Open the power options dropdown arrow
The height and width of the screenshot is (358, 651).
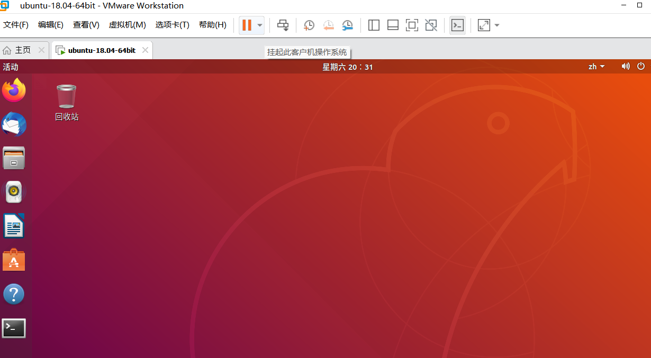click(x=259, y=25)
